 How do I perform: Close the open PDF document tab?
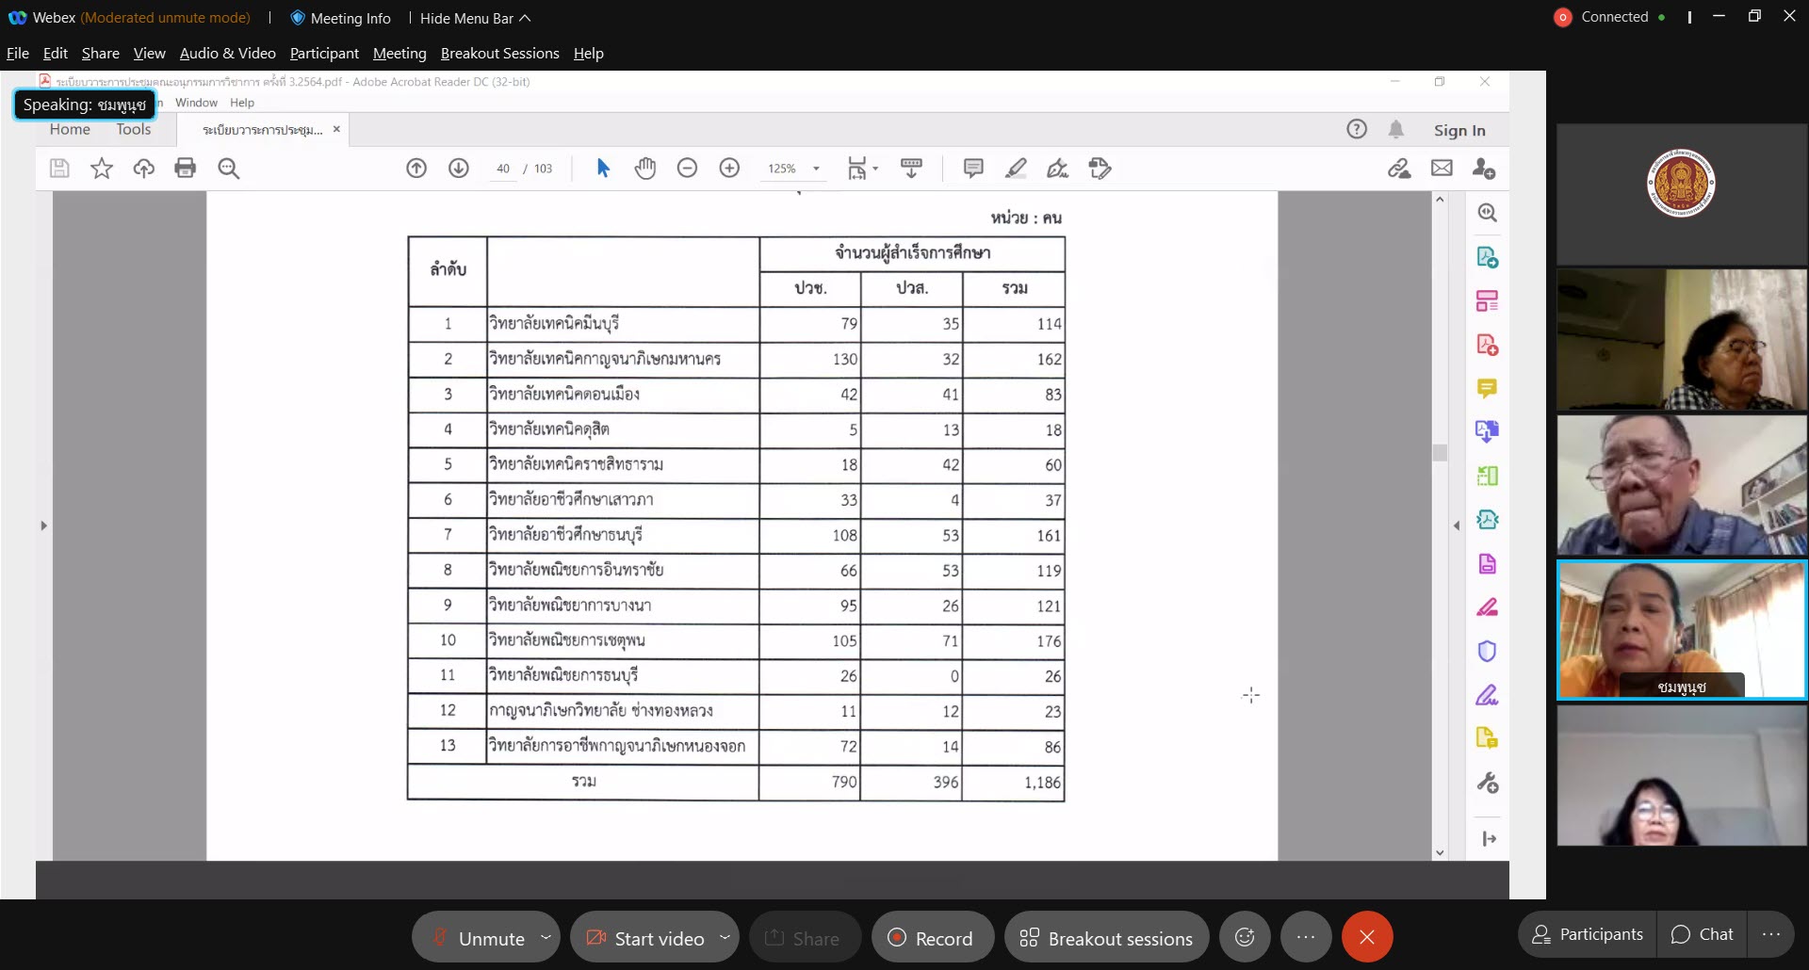(x=336, y=129)
